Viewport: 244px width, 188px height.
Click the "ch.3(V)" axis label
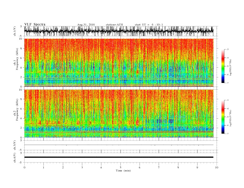point(15,145)
